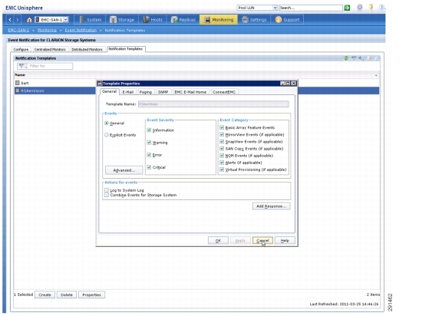Open the ConnectEMC tab
This screenshot has height=316, width=442.
click(224, 92)
